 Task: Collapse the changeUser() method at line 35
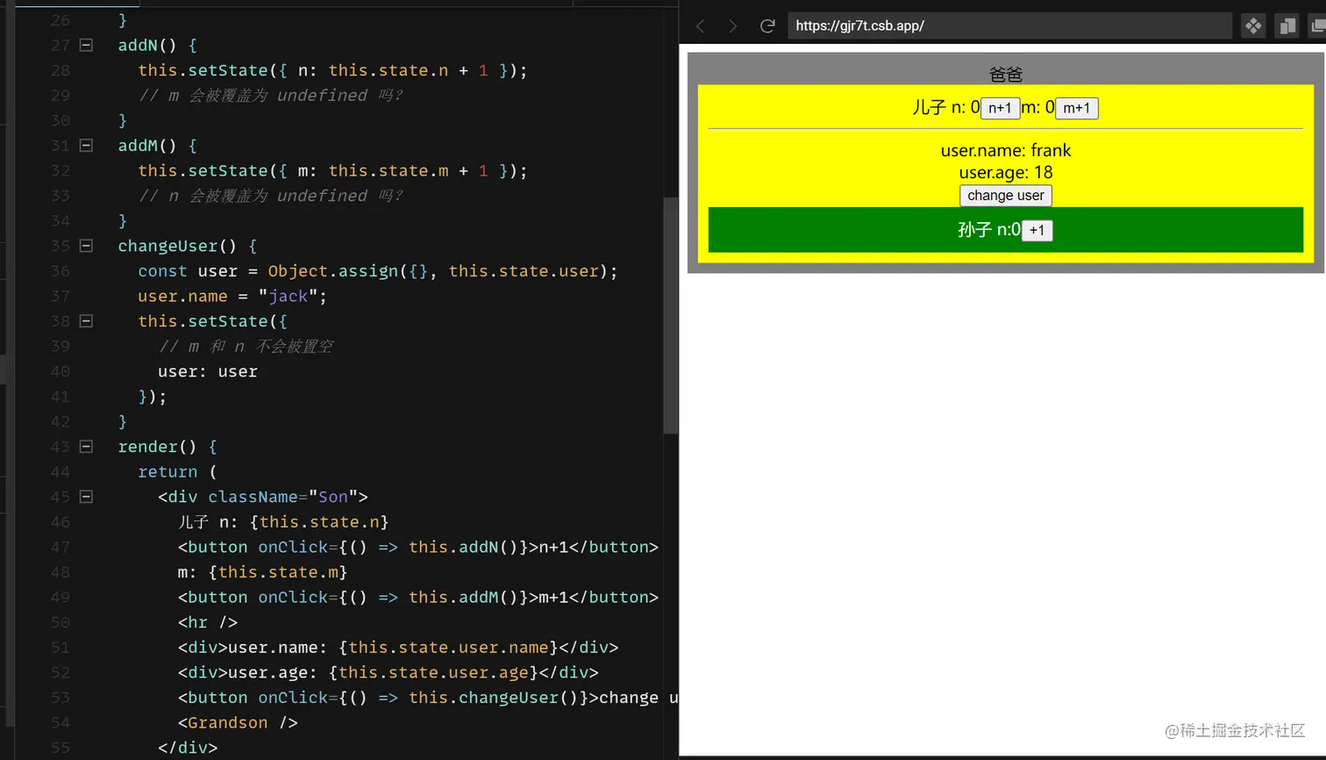[86, 246]
